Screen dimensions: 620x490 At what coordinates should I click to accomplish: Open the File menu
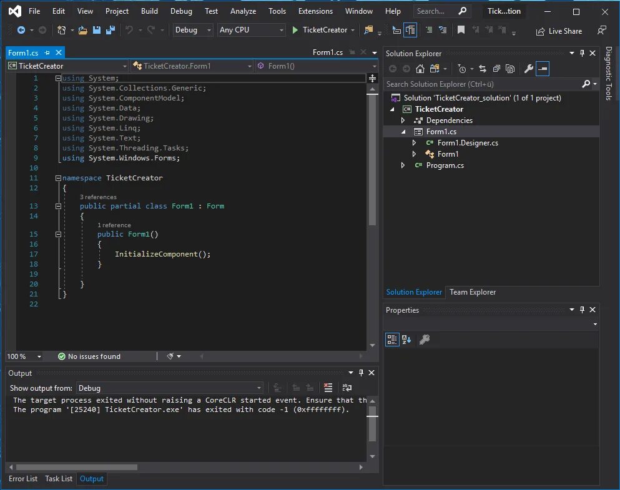click(34, 11)
